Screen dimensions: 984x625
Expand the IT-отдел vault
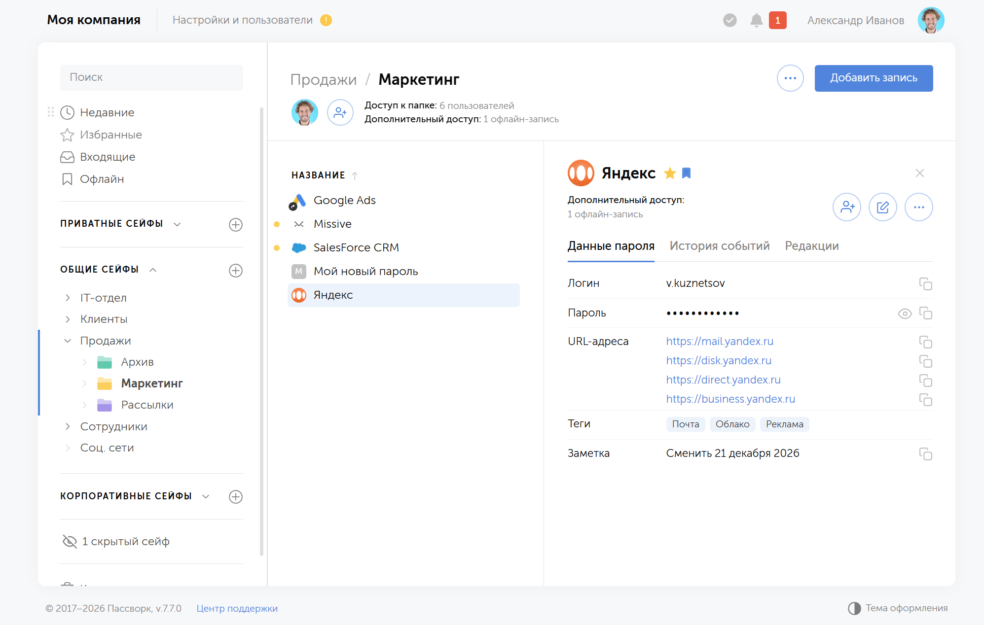tap(68, 298)
